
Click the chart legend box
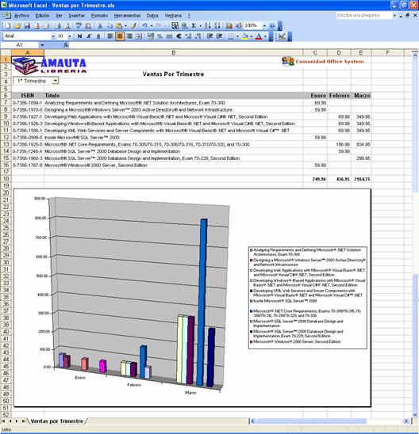[308, 298]
